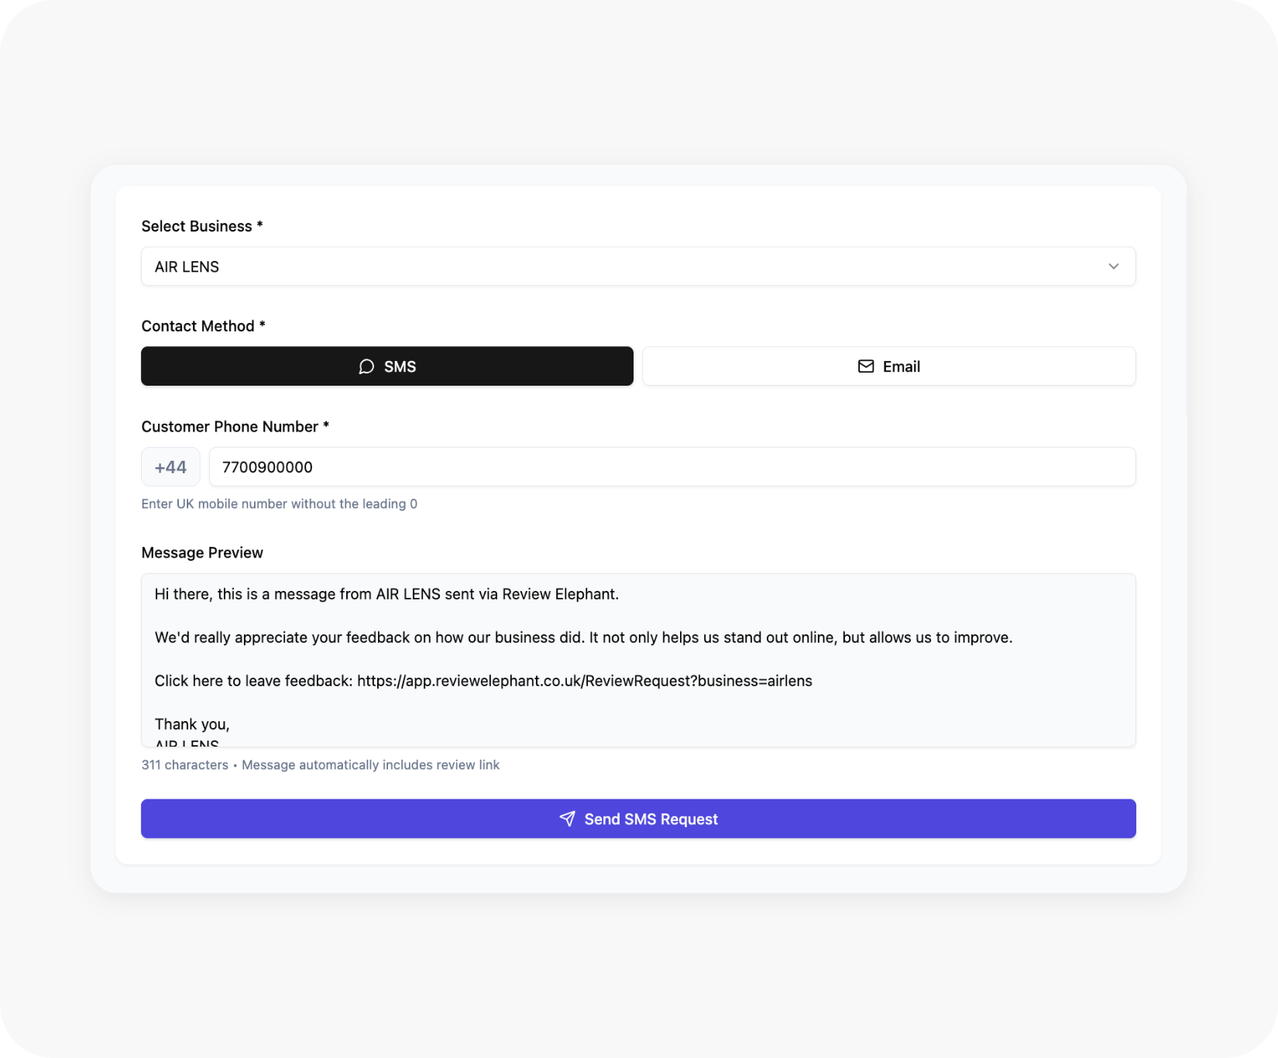This screenshot has width=1278, height=1058.
Task: Click the 'Hi there' greeting line in preview
Action: (x=386, y=594)
